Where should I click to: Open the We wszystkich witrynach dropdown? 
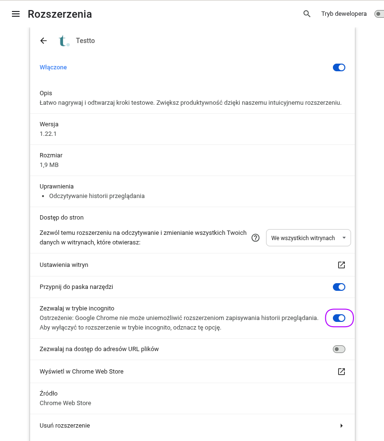click(x=308, y=238)
